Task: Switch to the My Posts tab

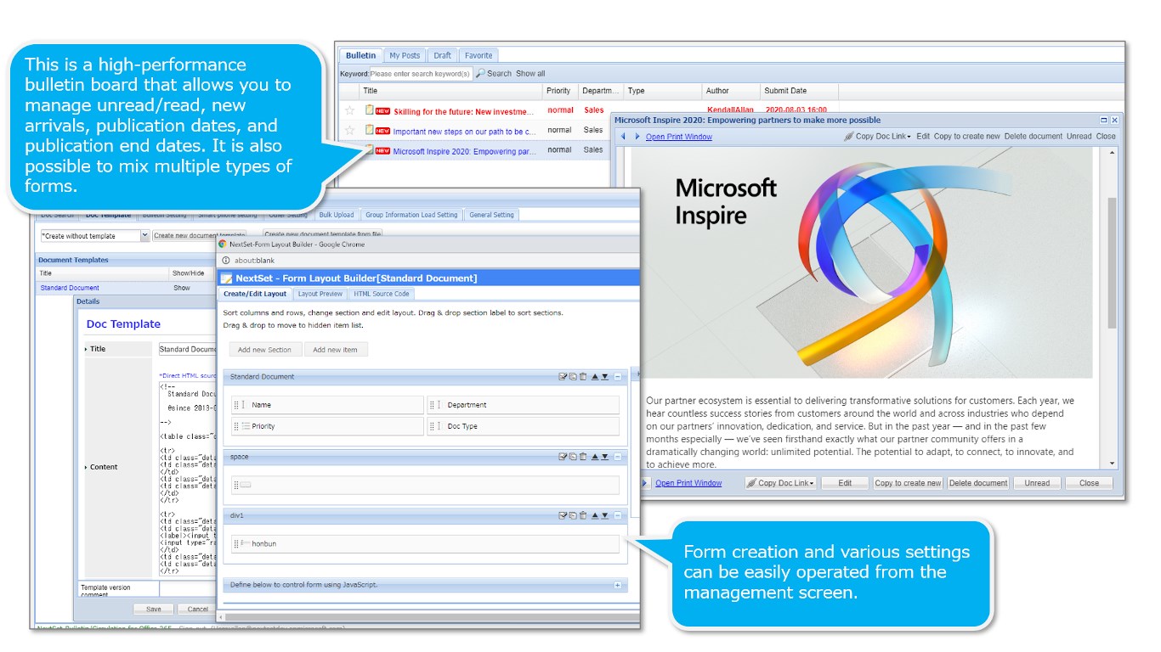Action: [x=405, y=55]
